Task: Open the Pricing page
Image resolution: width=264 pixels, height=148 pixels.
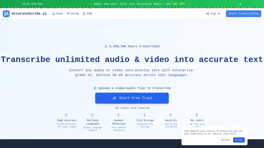Action: 73,14
